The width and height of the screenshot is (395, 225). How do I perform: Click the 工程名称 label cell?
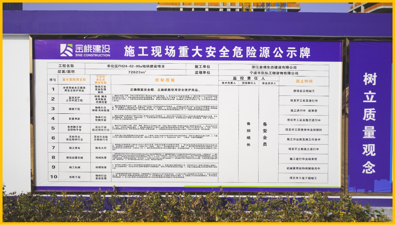(x=66, y=66)
